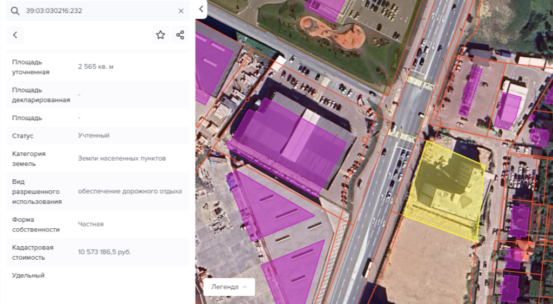Screen dimensions: 553x304
Task: Select the yellow highlighted parcel on map
Action: [x=446, y=190]
